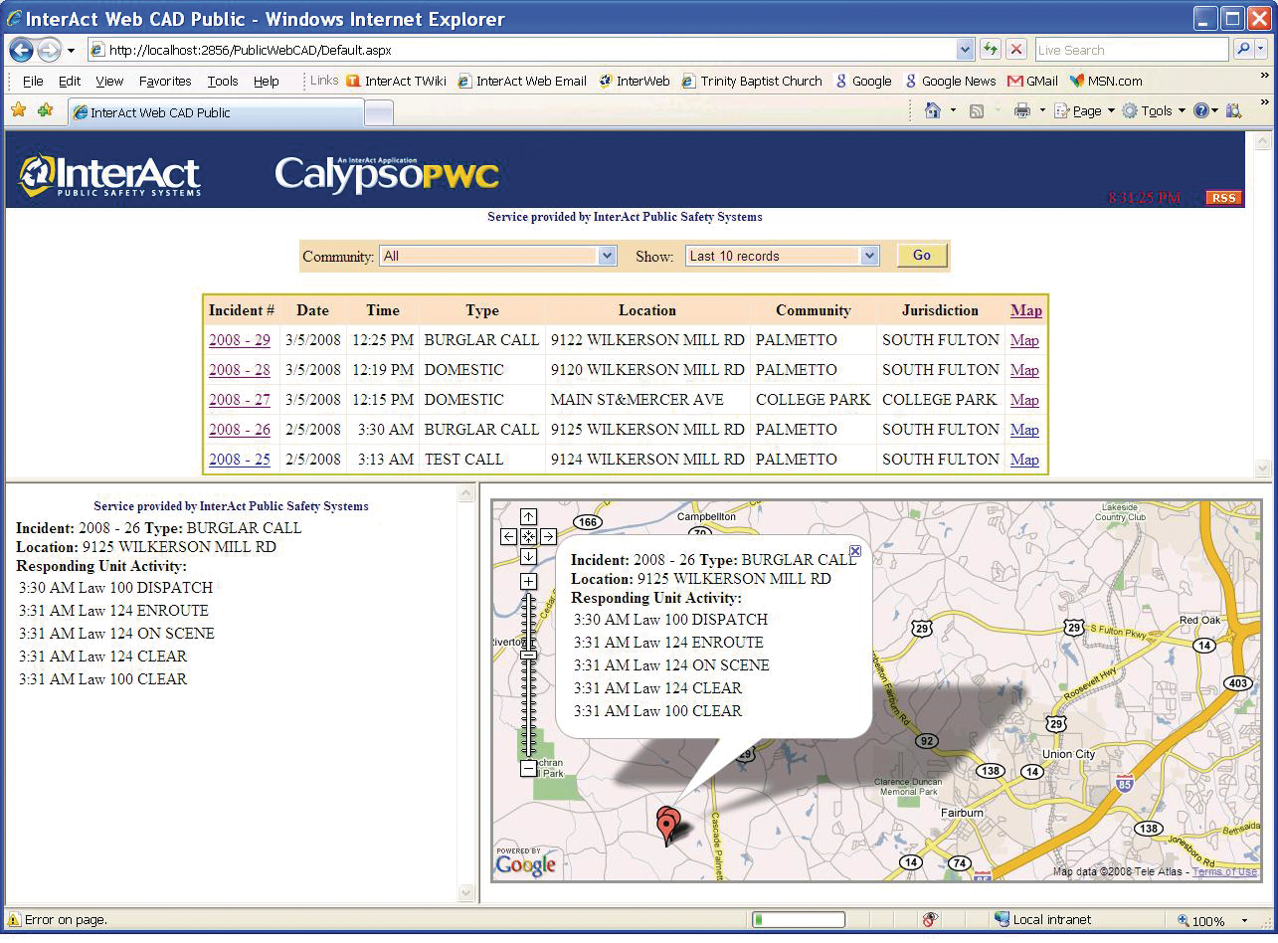Open the Favorites menu
This screenshot has width=1278, height=943.
pyautogui.click(x=164, y=81)
